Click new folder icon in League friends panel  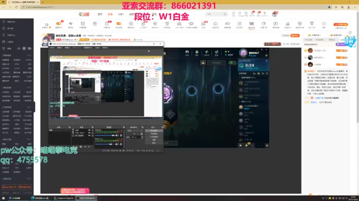coord(258,73)
